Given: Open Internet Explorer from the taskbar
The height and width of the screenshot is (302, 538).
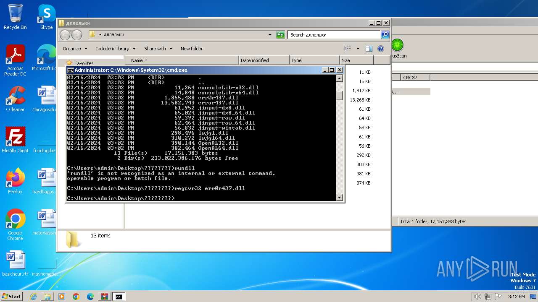Looking at the screenshot, I should 33,297.
